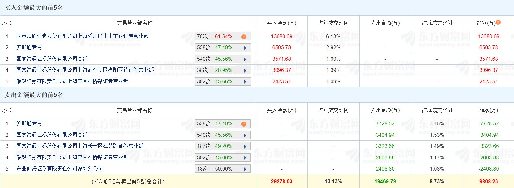Expand the arrow in the 浦东新区海阳西路 row
Screen dimensions: 514x188
click(x=245, y=70)
